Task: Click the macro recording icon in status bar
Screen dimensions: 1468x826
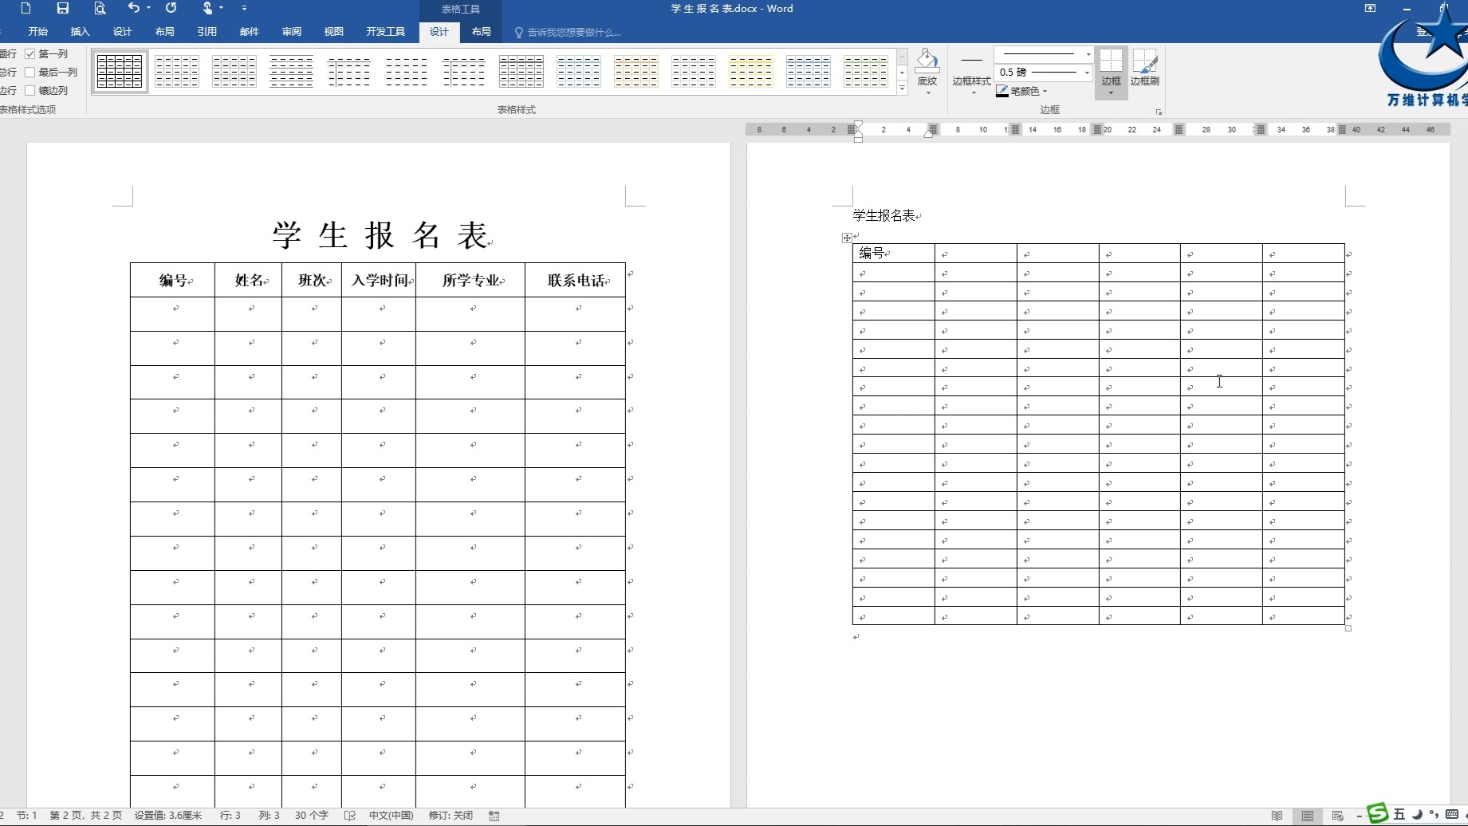Action: coord(494,816)
